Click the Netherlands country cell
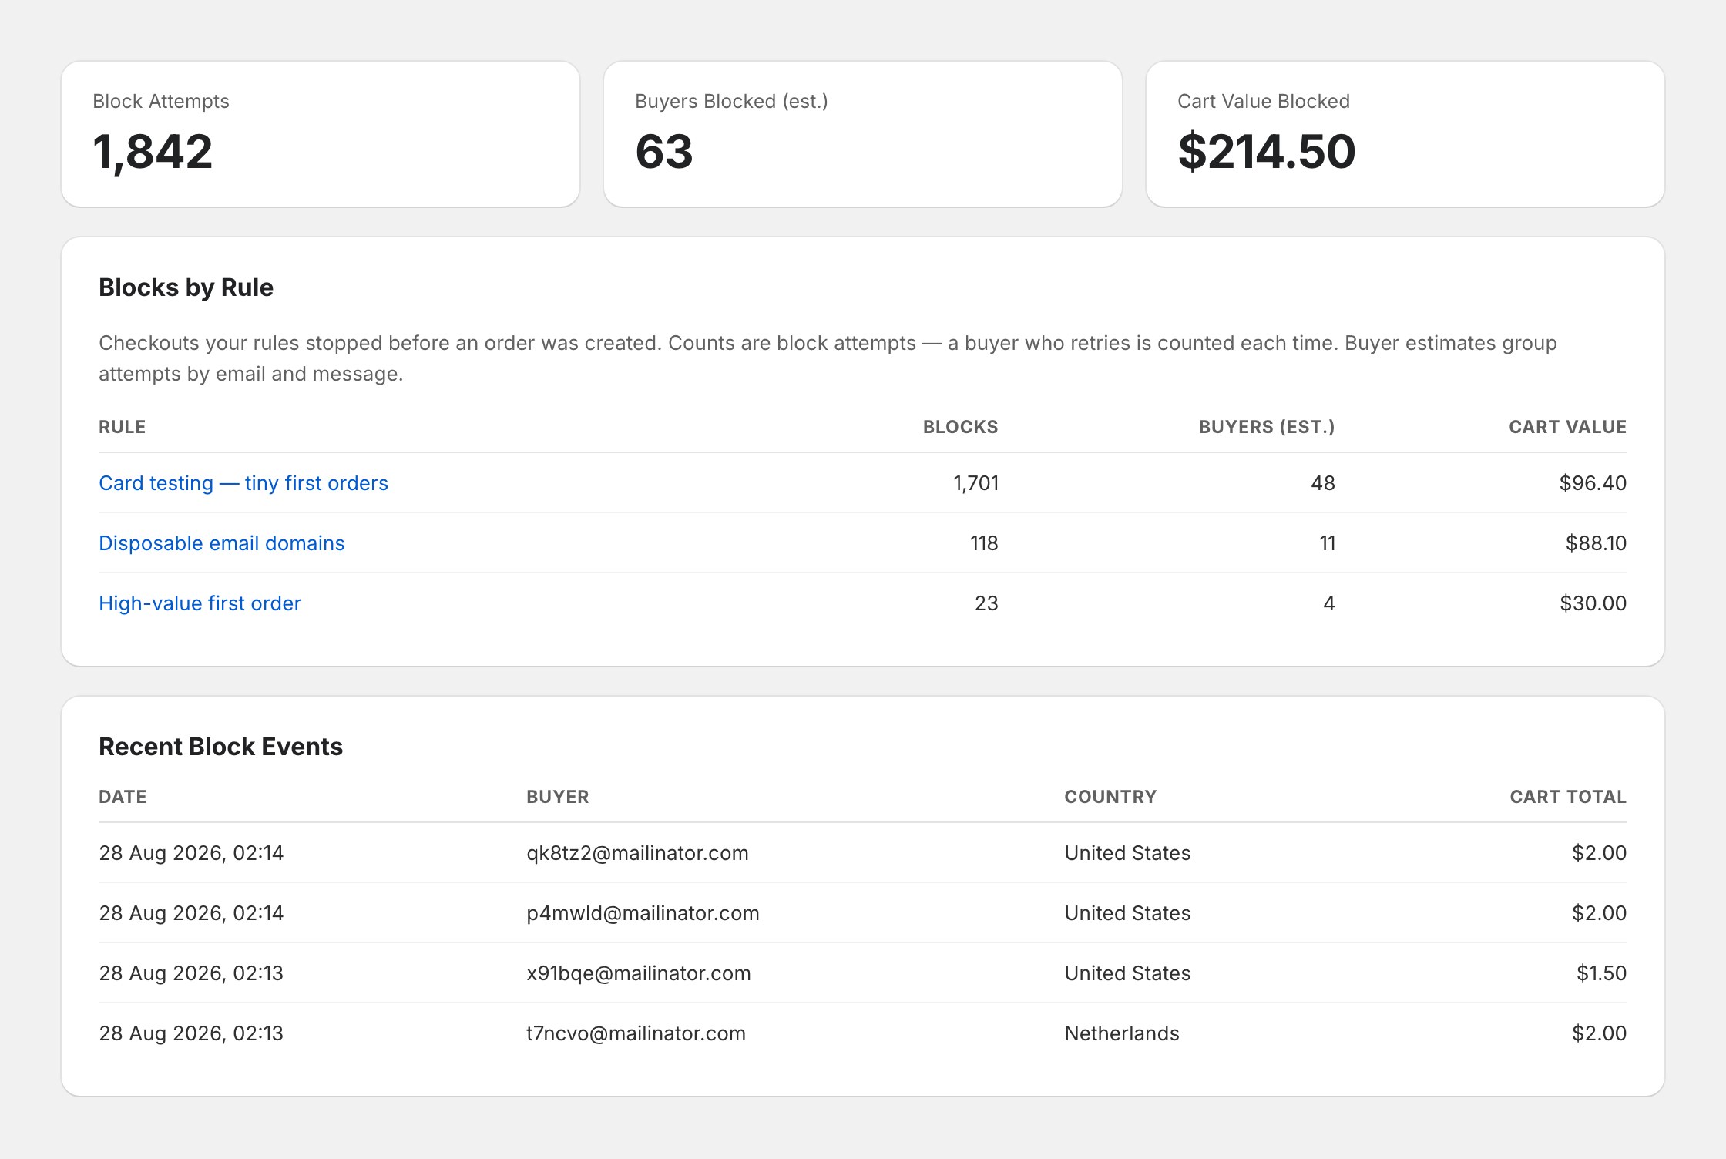The image size is (1726, 1159). [x=1122, y=1033]
